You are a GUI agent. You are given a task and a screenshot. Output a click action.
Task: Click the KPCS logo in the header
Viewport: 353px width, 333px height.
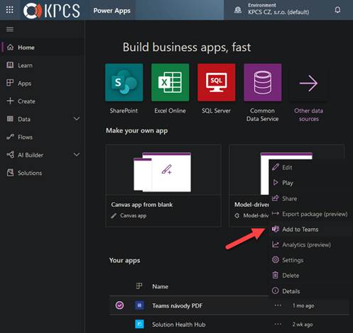click(51, 11)
